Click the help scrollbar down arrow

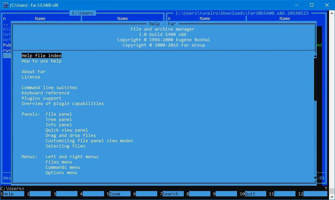pyautogui.click(x=315, y=178)
